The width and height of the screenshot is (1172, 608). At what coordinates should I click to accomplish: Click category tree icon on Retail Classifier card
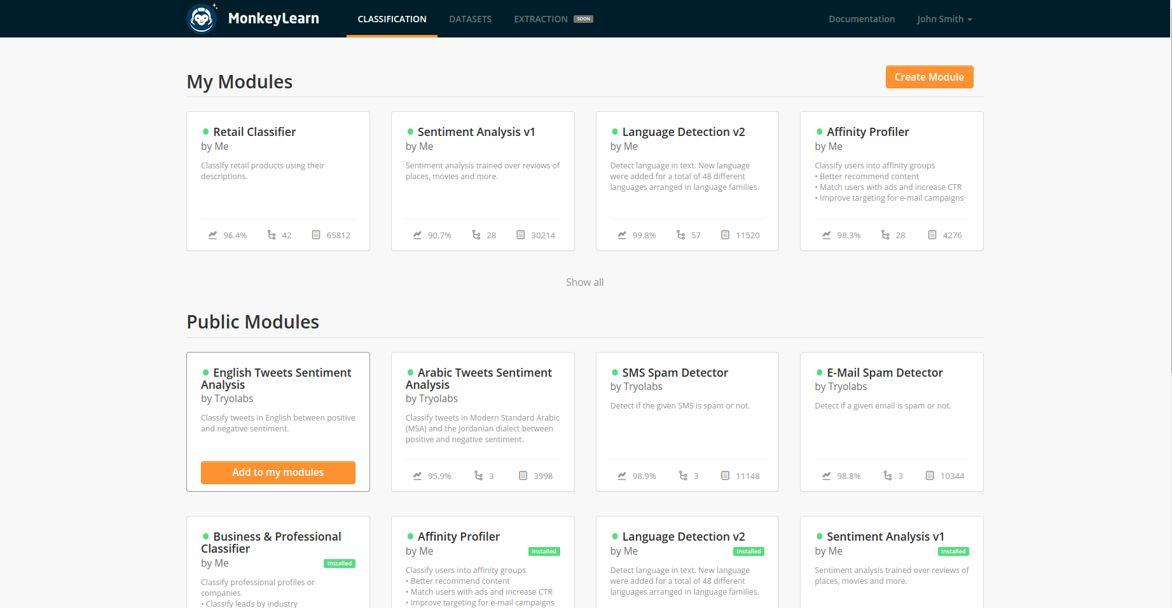(x=272, y=235)
